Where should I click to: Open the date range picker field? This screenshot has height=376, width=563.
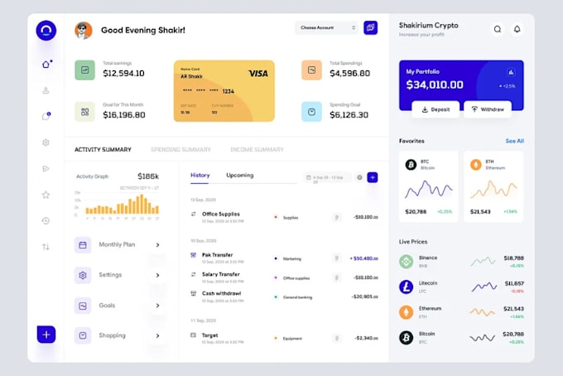[327, 178]
